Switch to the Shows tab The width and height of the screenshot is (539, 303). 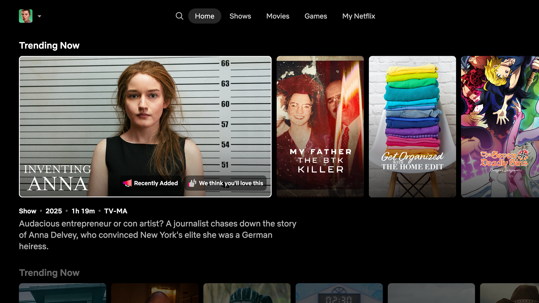click(x=240, y=16)
